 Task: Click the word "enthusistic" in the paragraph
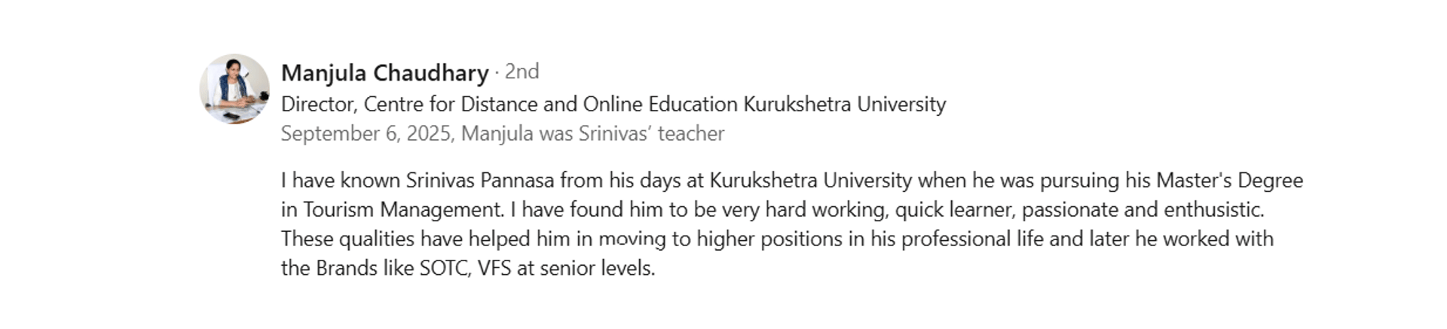click(1213, 209)
